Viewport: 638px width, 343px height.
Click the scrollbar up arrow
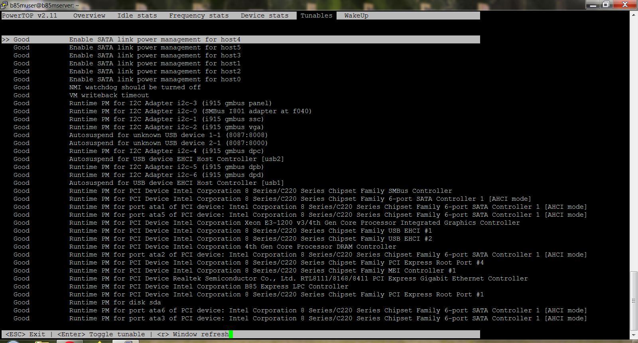tap(634, 14)
